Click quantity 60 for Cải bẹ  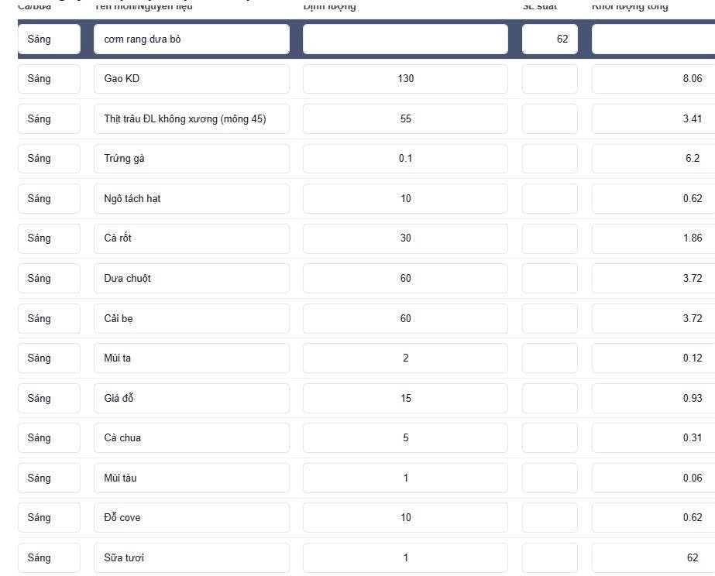point(405,318)
